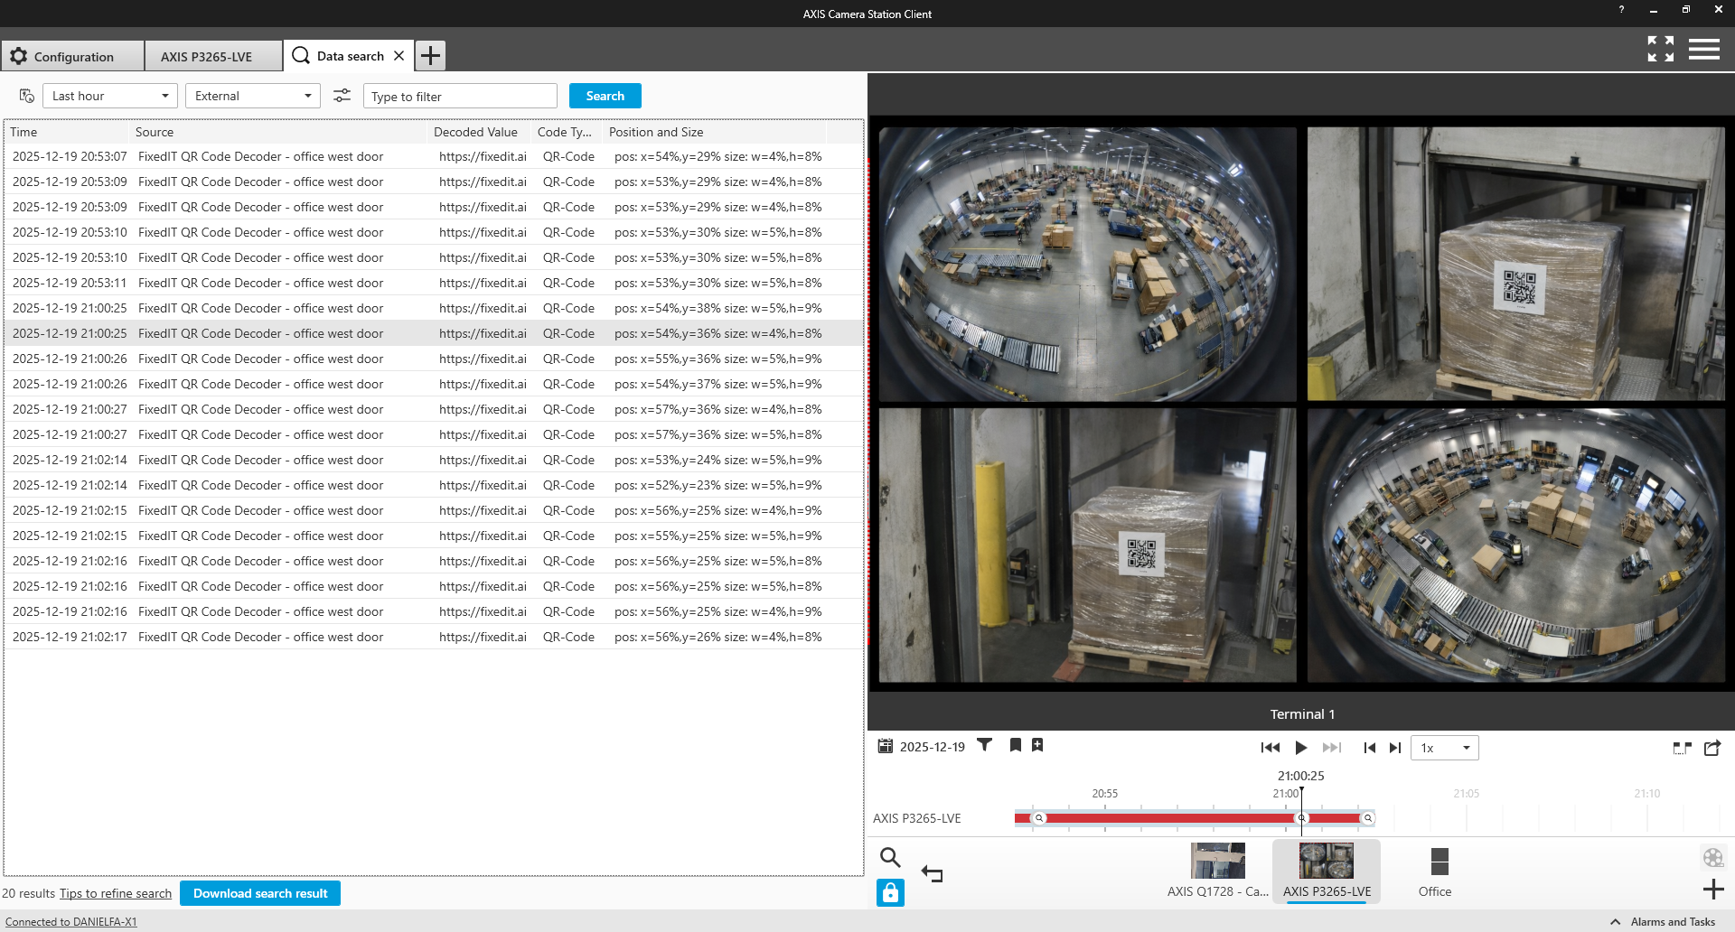Screen dimensions: 1735x932
Task: Play the recording
Action: point(1301,748)
